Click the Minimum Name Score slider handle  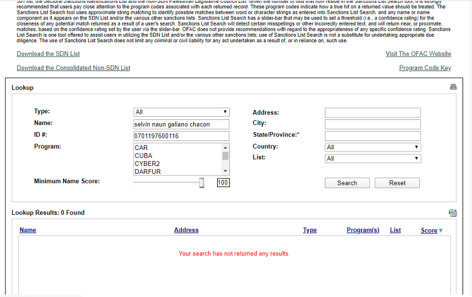(x=202, y=183)
